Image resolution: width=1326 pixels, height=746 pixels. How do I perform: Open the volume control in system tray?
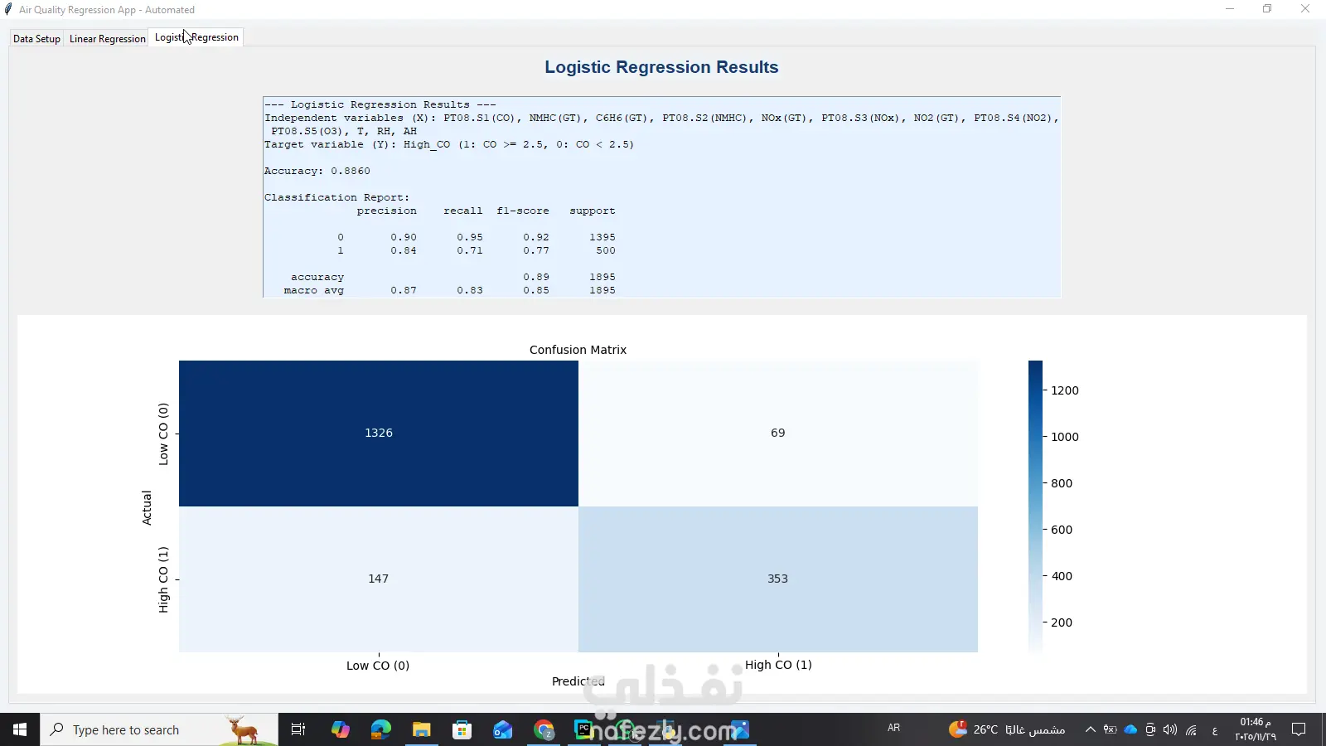click(x=1170, y=729)
